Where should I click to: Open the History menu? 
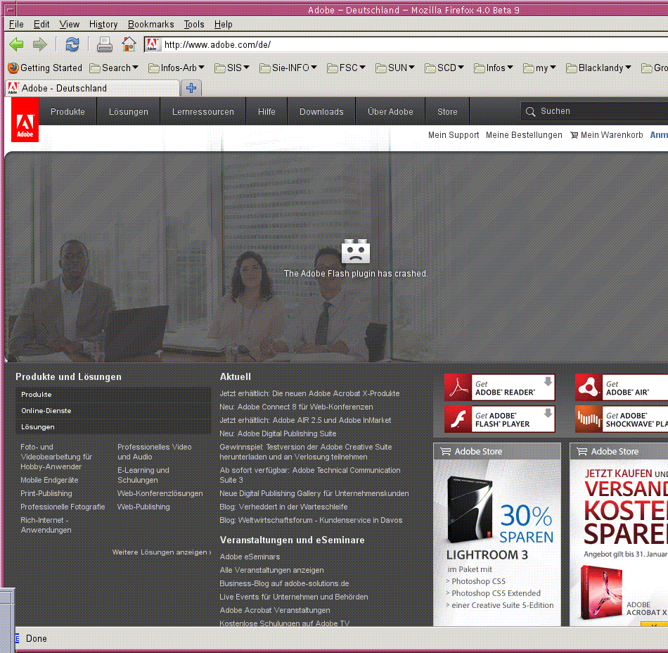point(103,25)
